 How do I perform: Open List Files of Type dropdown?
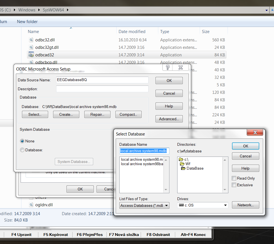(166, 205)
